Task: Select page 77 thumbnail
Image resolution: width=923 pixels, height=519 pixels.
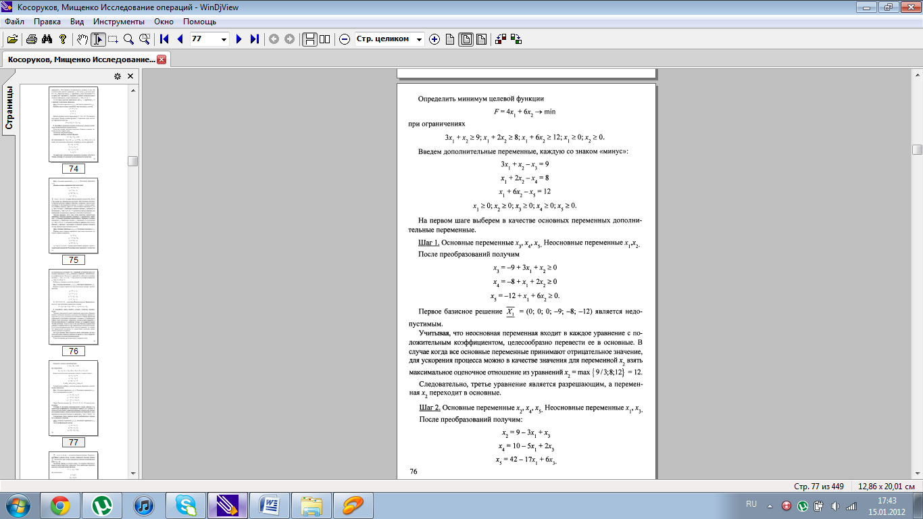Action: [73, 398]
